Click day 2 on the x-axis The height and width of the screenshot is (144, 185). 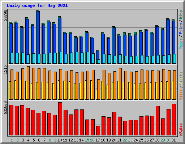click(17, 140)
